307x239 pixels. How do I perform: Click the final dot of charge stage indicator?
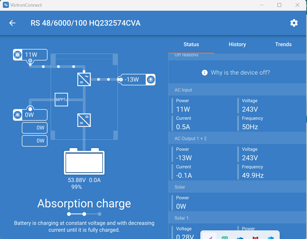click(x=100, y=214)
